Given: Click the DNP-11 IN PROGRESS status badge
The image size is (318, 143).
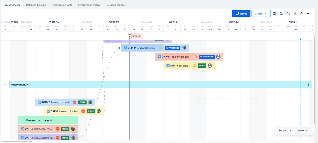Looking at the screenshot, I should (x=173, y=48).
